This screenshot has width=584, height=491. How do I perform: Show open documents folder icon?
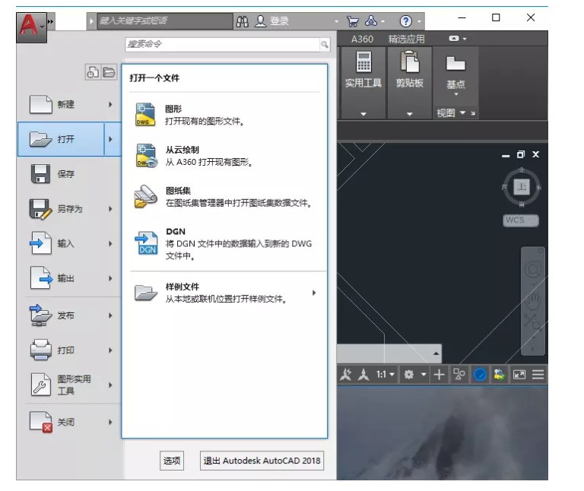[x=109, y=72]
